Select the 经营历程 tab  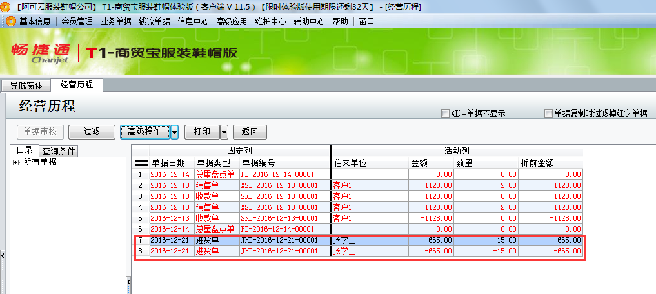[x=77, y=85]
